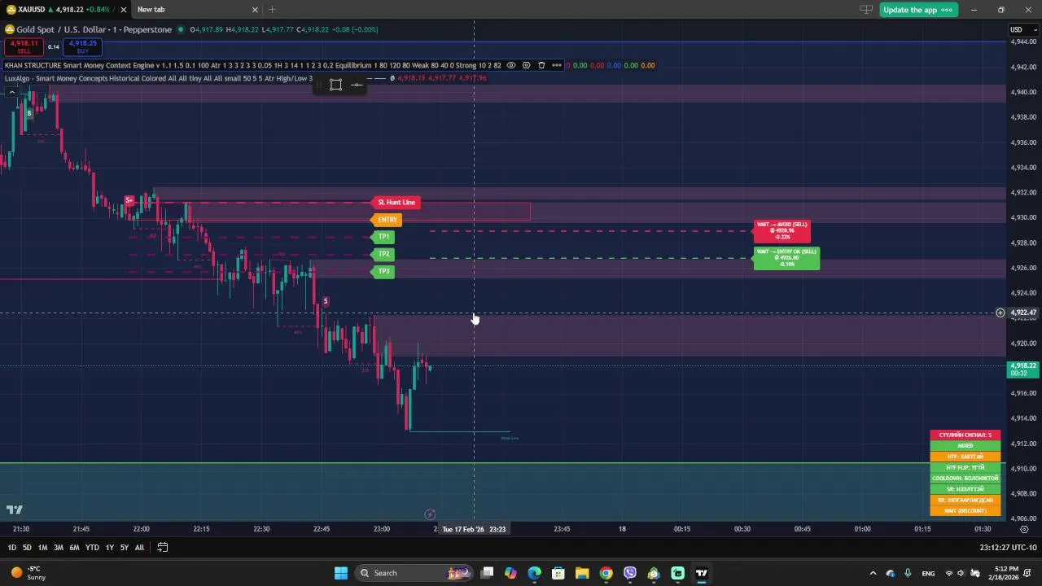Click the lightning event marker on time axis
1042x586 pixels.
[430, 514]
